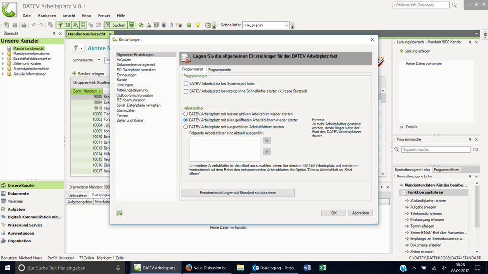This screenshot has height=274, width=488.
Task: Click Fenstereinstellungen auf Standard zurücksetzen button
Action: 237,193
